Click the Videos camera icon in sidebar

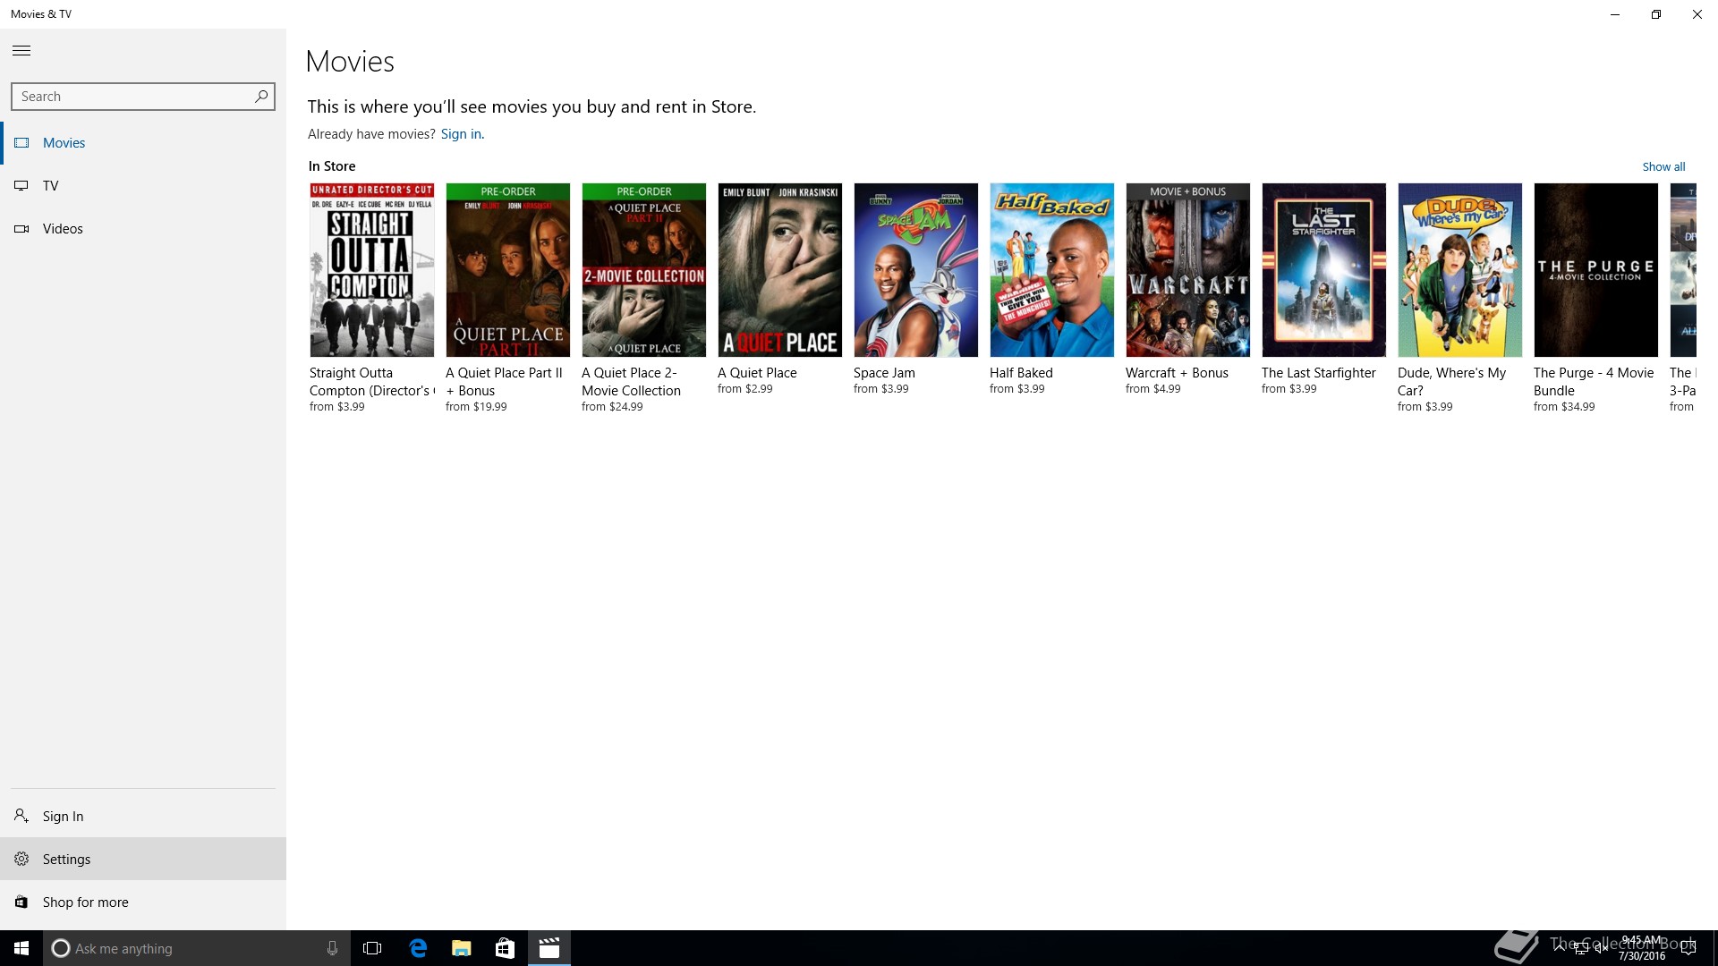click(x=21, y=229)
